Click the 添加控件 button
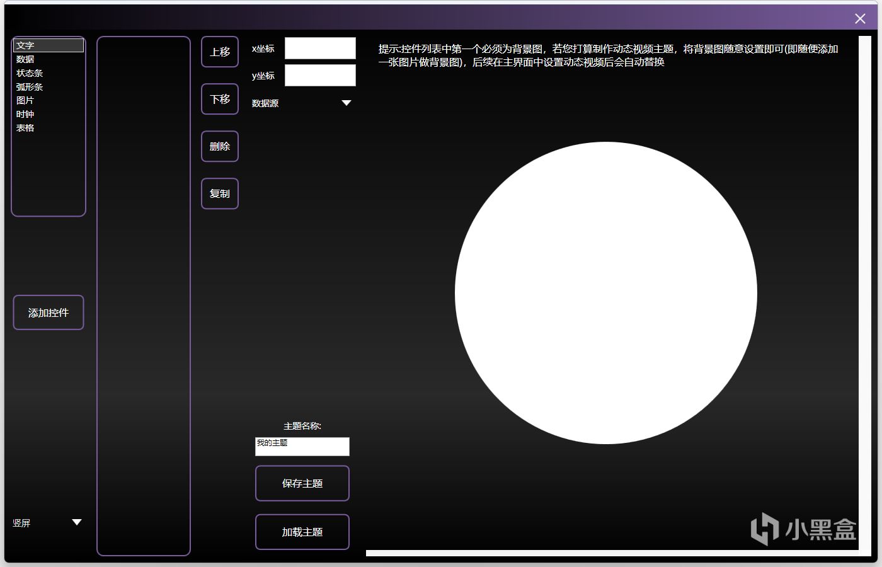This screenshot has width=882, height=567. (49, 312)
